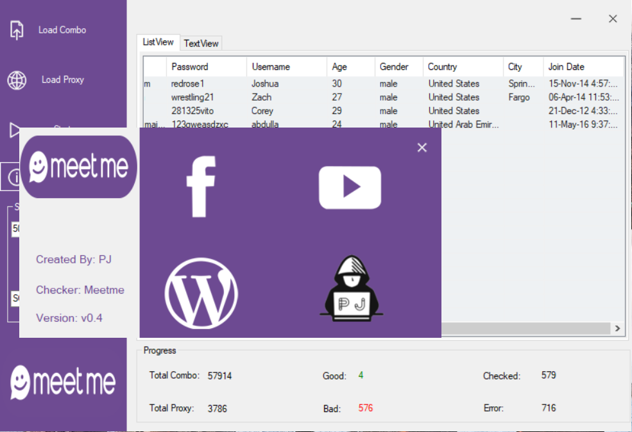Click the Total Proxy value 3786
This screenshot has width=632, height=432.
click(218, 409)
